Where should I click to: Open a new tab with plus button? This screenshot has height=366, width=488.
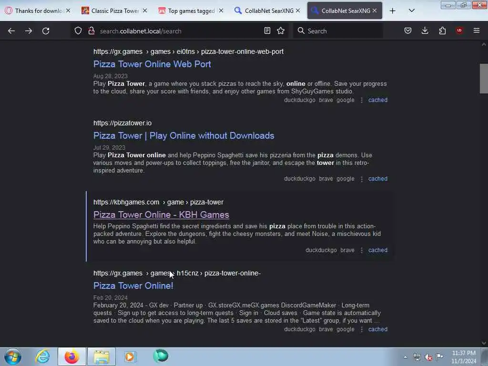point(393,10)
